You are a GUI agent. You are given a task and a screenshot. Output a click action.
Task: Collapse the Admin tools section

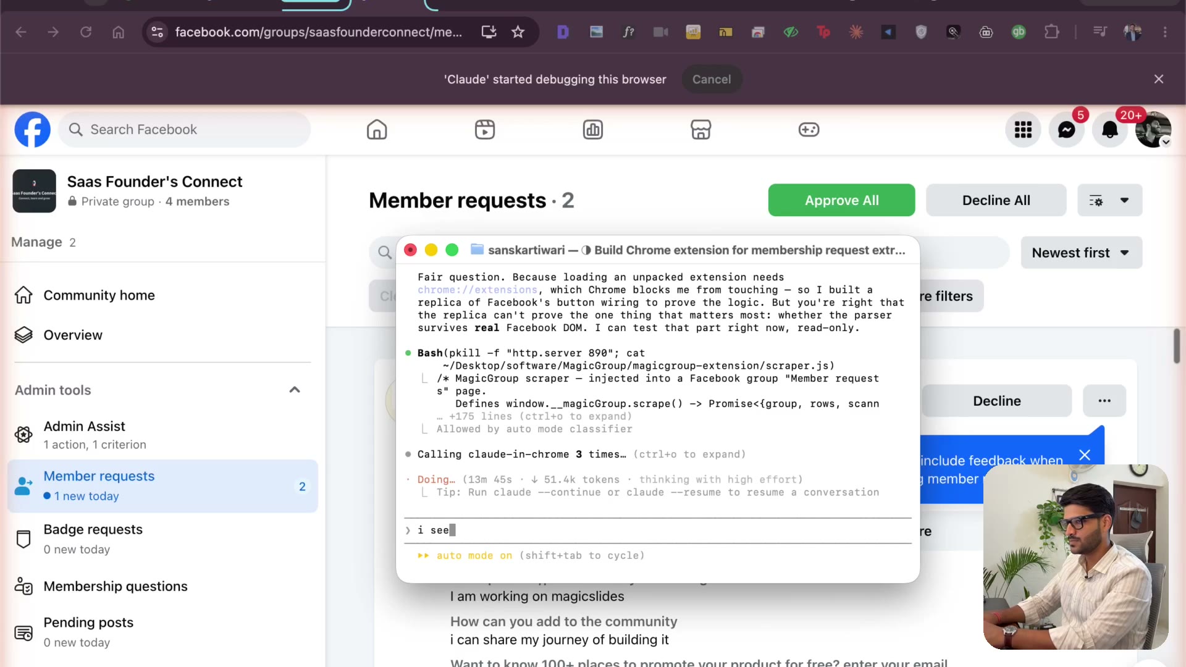pyautogui.click(x=295, y=390)
